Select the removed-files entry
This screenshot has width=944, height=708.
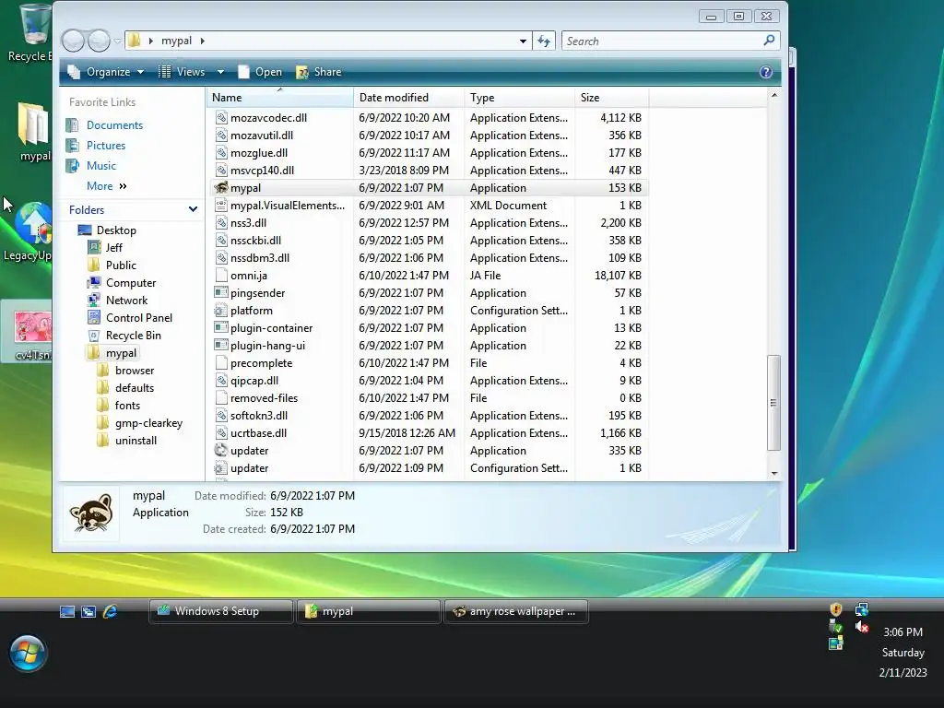(x=430, y=398)
